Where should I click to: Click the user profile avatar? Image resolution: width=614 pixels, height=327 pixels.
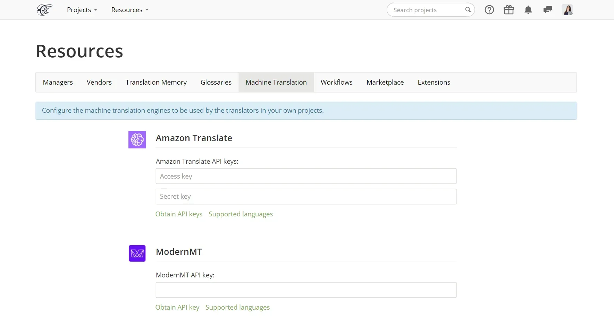[x=567, y=10]
